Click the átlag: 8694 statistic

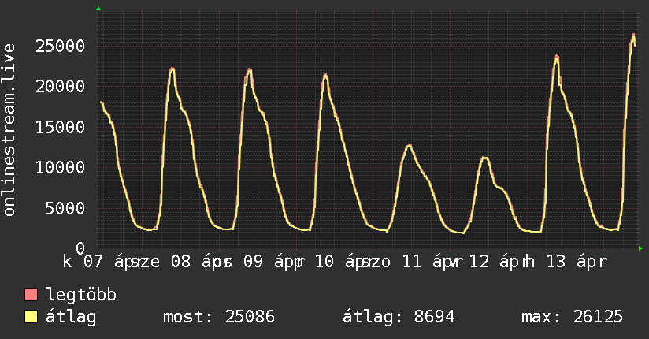point(399,317)
